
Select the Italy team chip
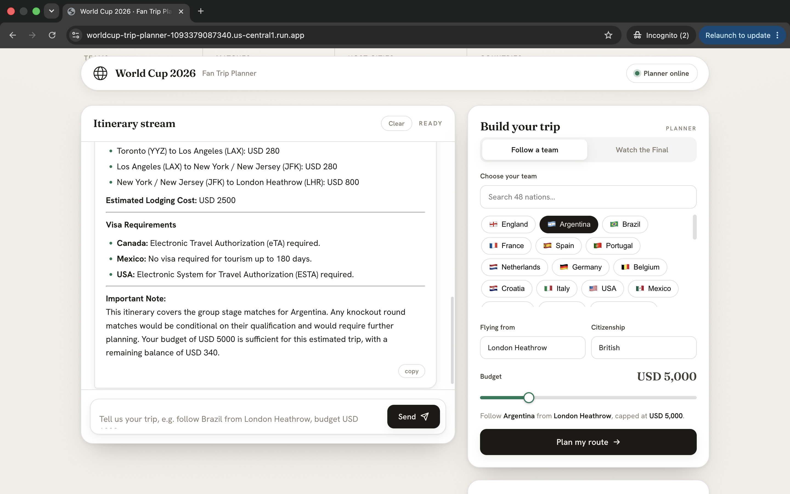click(557, 288)
